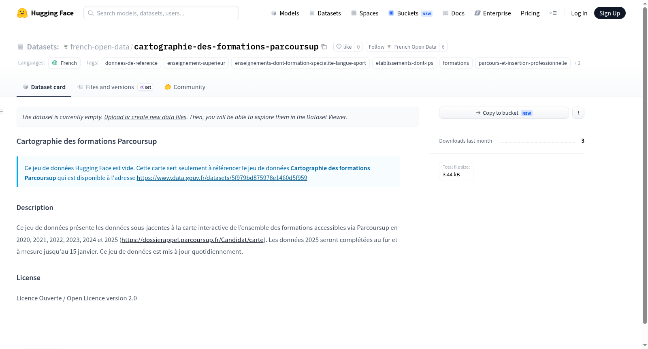Click the like count 0
The width and height of the screenshot is (648, 349).
(x=358, y=47)
